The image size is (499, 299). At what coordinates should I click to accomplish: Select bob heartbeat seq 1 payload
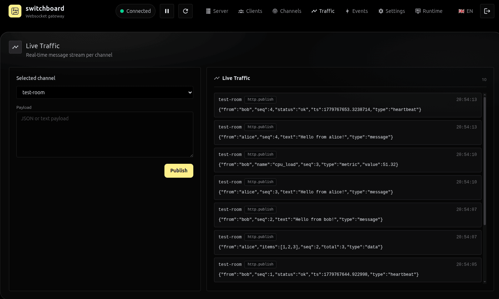(x=319, y=274)
